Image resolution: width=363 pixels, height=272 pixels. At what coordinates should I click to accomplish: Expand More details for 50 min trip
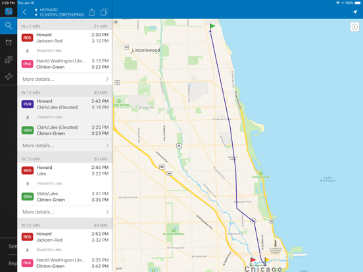(65, 212)
